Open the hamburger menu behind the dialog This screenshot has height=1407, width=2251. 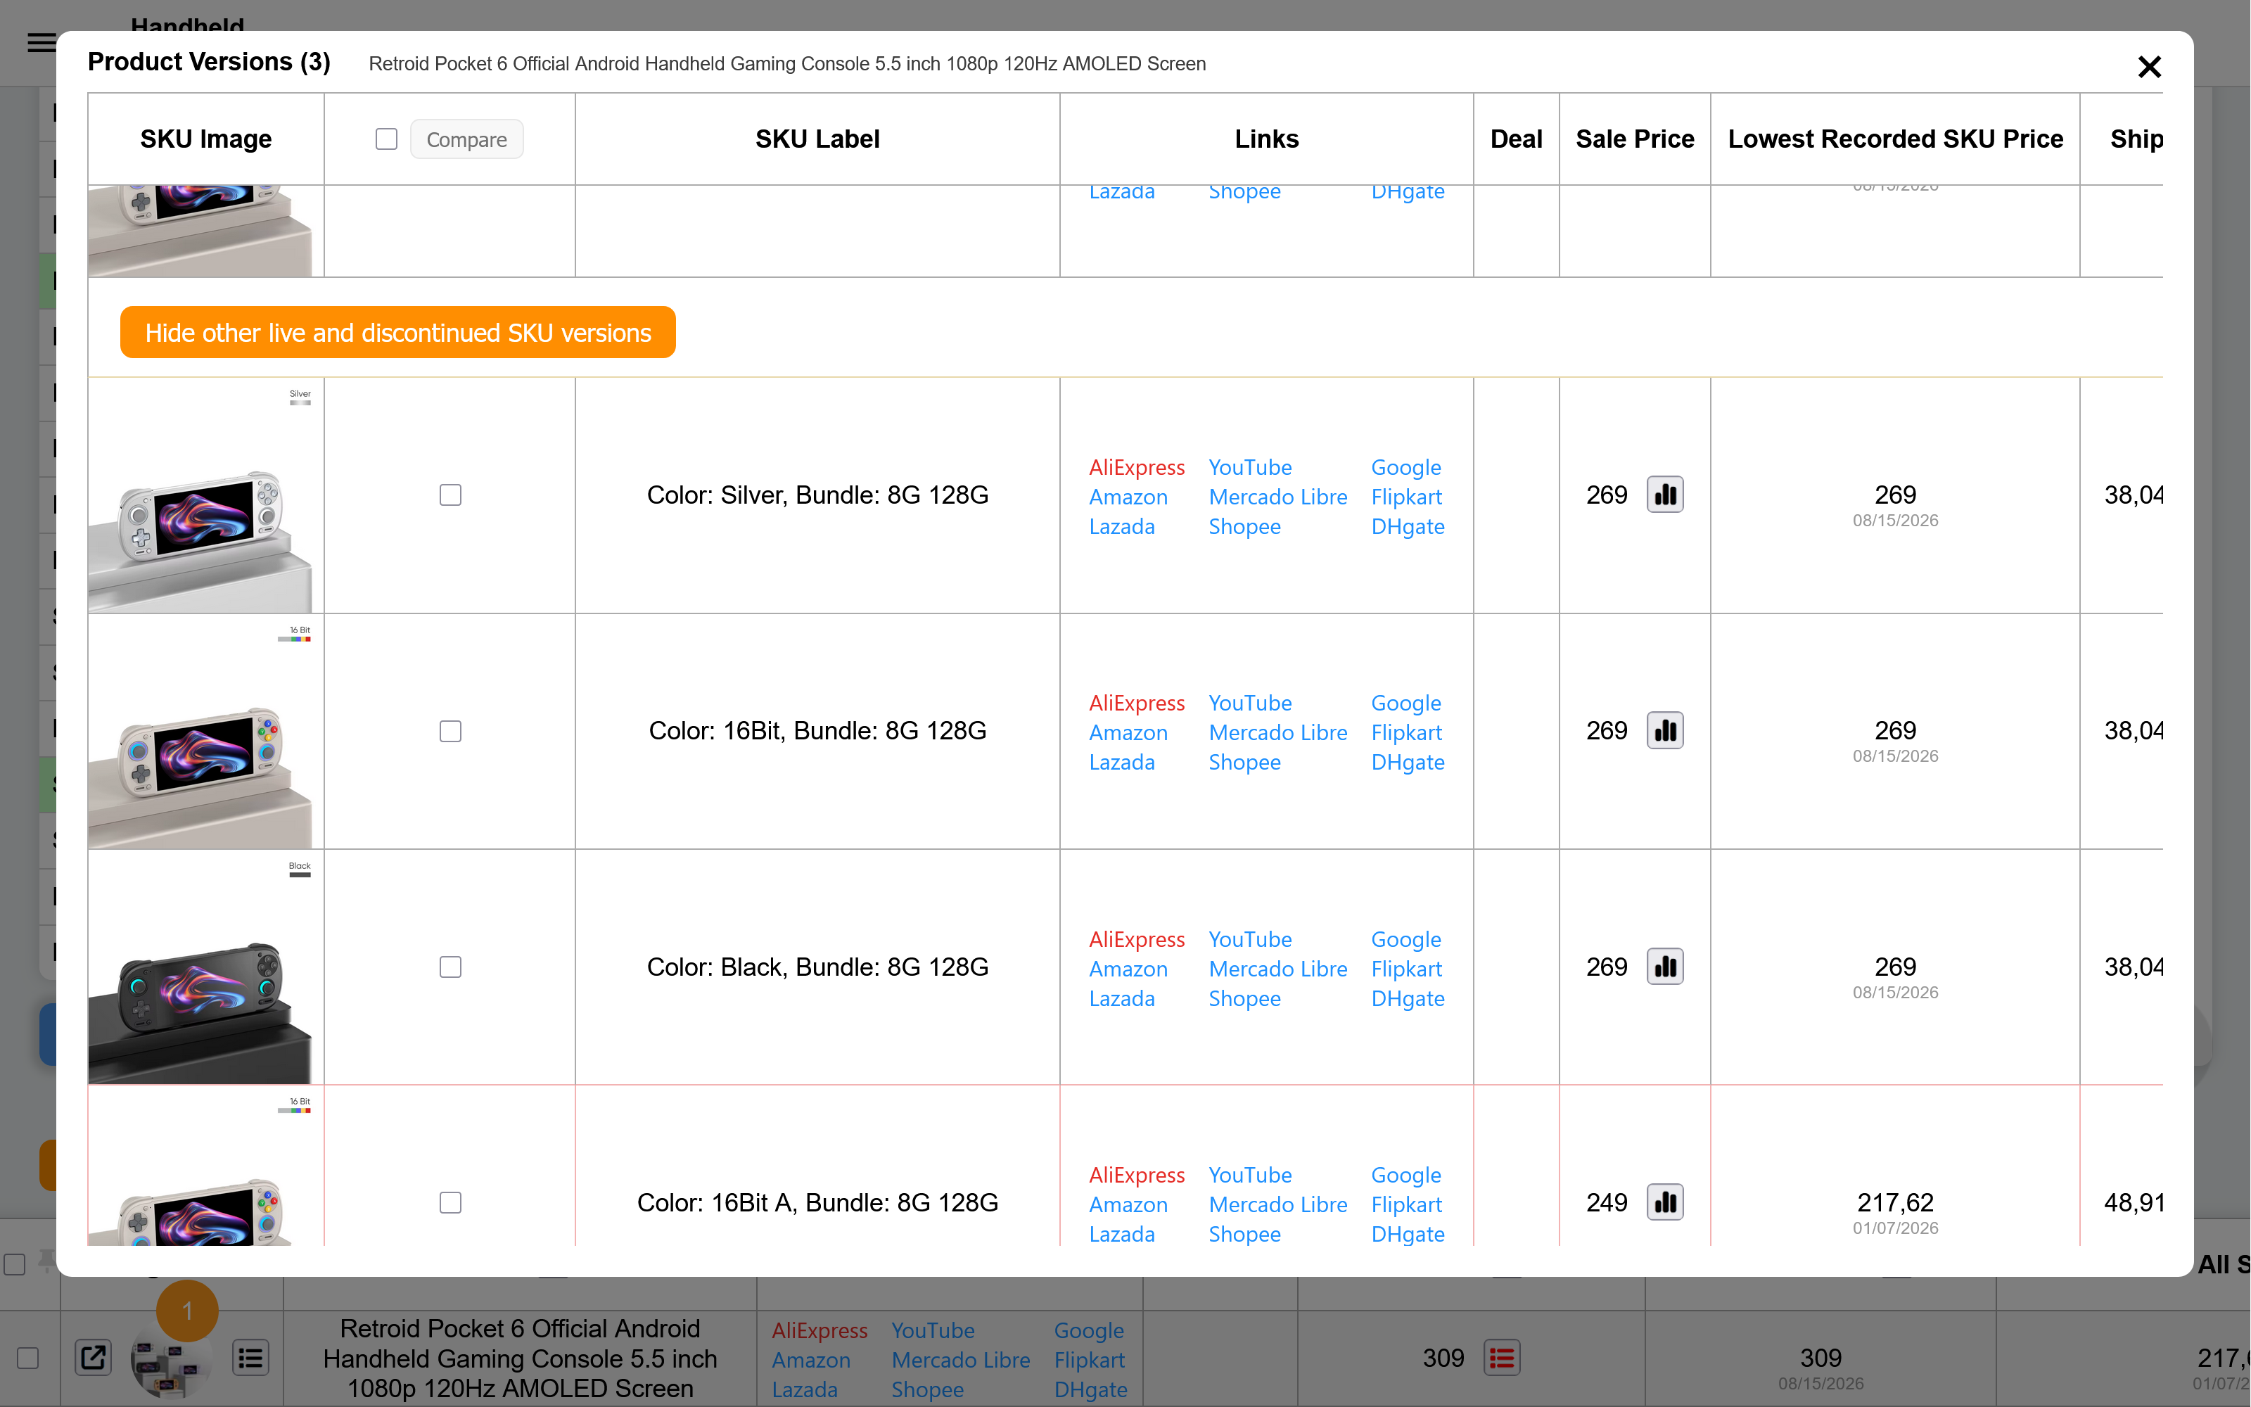pos(41,43)
